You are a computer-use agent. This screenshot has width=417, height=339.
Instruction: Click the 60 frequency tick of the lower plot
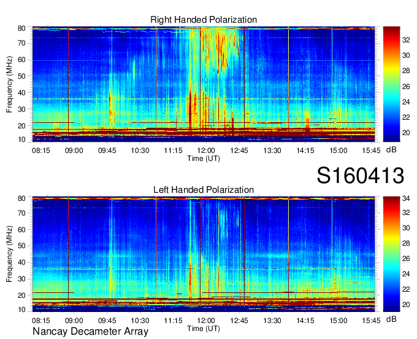[21, 230]
